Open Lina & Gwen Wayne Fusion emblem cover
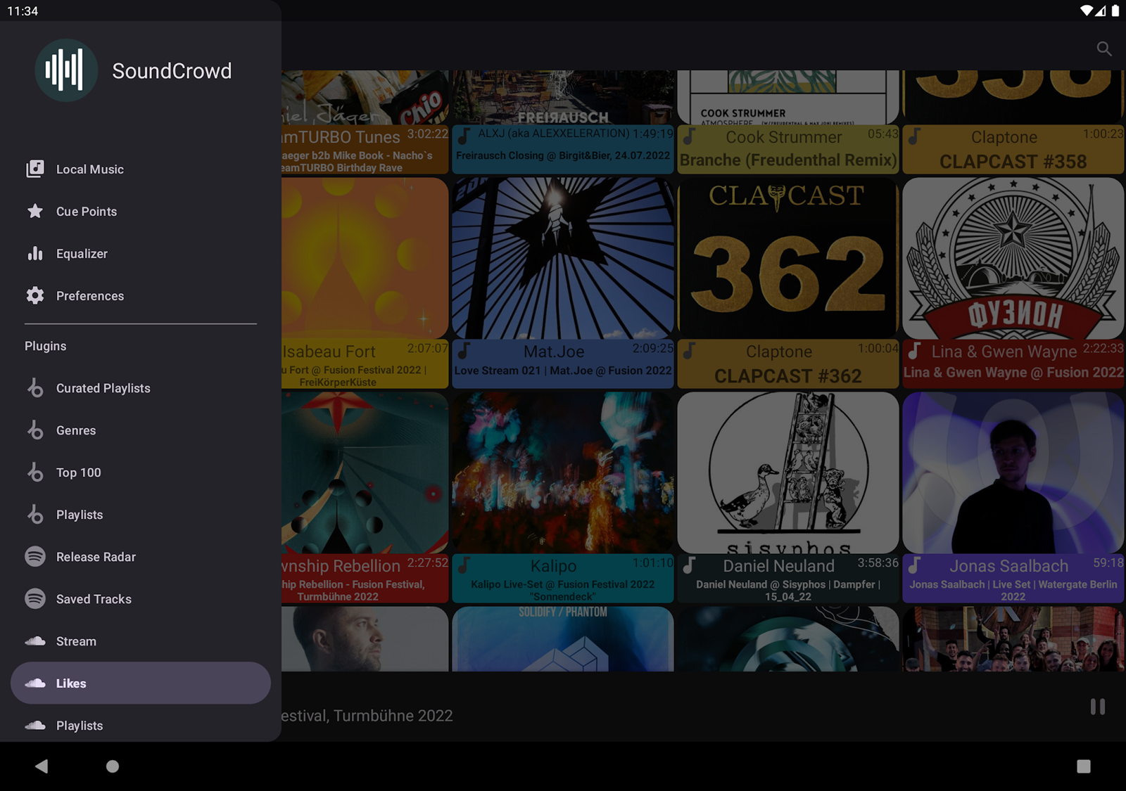The width and height of the screenshot is (1126, 791). point(1013,258)
